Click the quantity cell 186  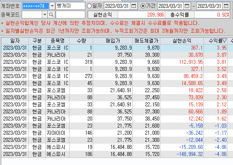(x=81, y=154)
